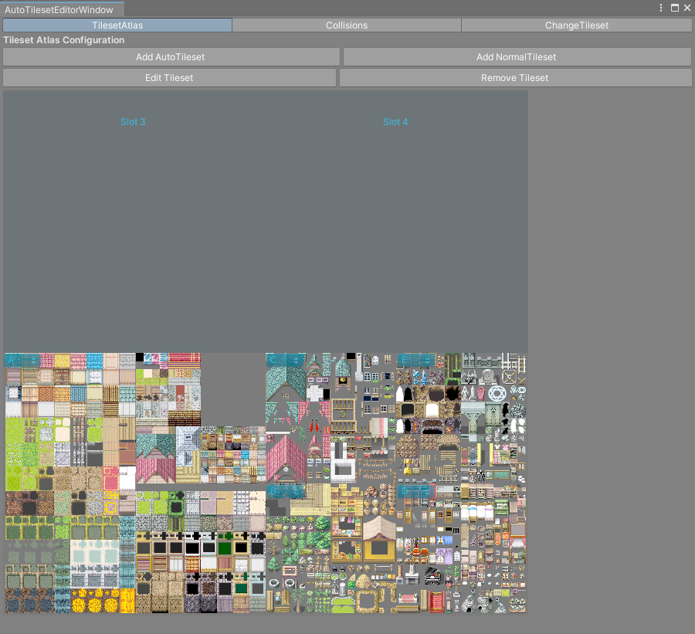695x634 pixels.
Task: Pick the large round green tree tile
Action: click(322, 524)
